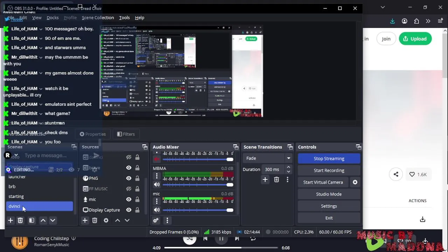Hide the Display Capture source with its eye icon
The width and height of the screenshot is (448, 252).
coord(129,210)
